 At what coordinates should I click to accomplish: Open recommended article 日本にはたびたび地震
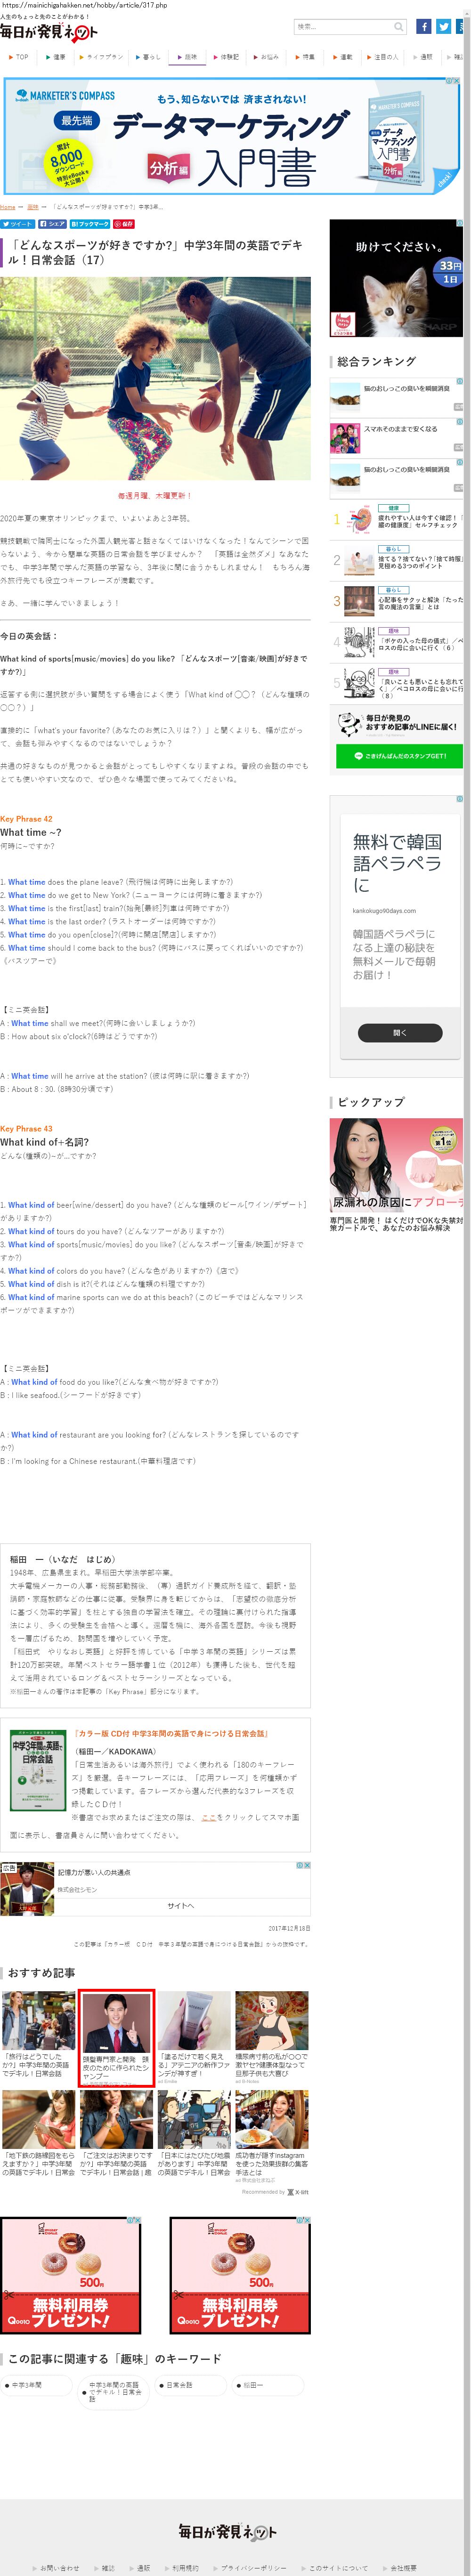194,2134
